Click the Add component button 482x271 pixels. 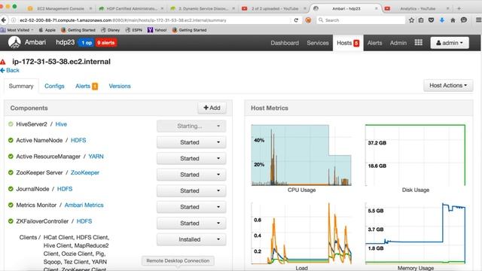[212, 108]
